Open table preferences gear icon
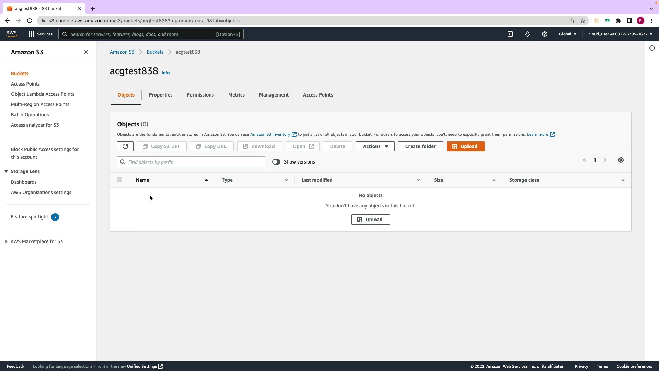This screenshot has width=659, height=371. coord(621,160)
